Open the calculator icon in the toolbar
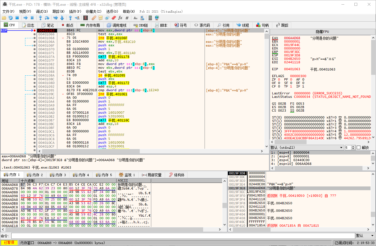The width and height of the screenshot is (376, 246). (x=150, y=18)
